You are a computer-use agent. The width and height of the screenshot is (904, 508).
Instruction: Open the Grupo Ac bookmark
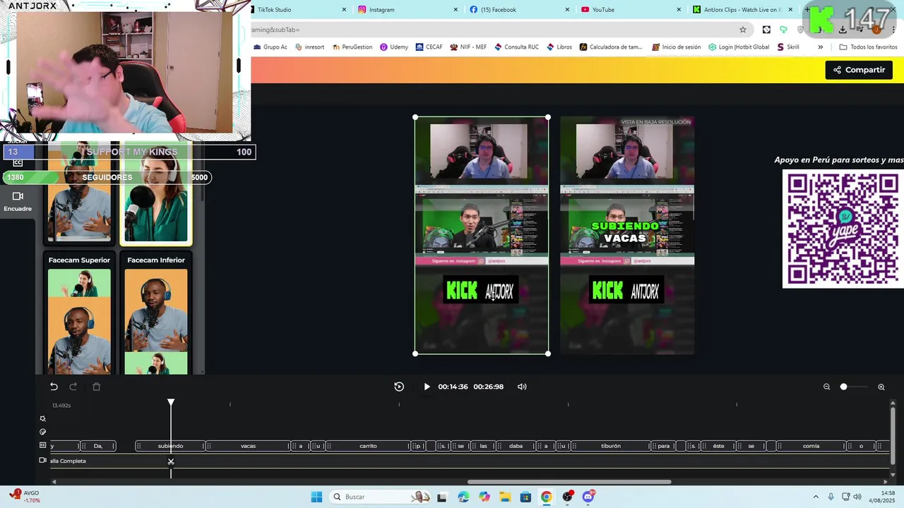point(270,47)
